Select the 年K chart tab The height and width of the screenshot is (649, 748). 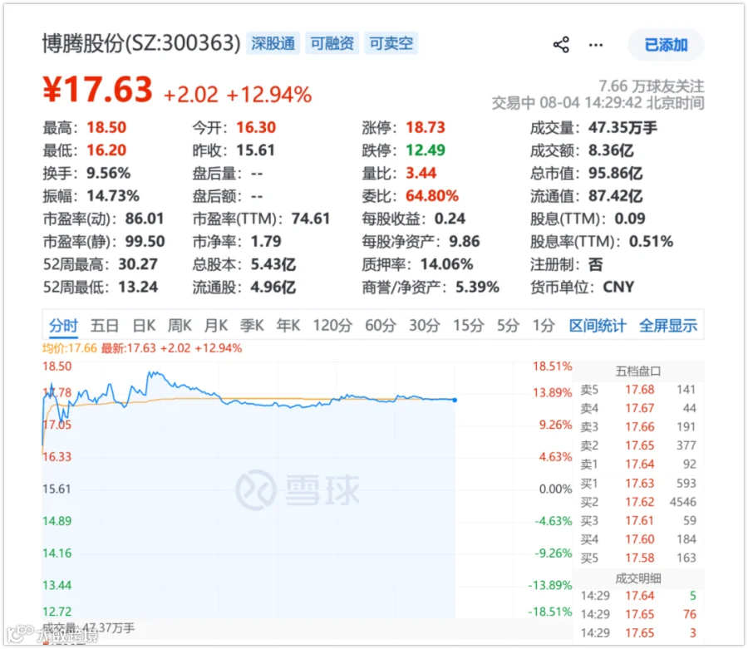288,326
